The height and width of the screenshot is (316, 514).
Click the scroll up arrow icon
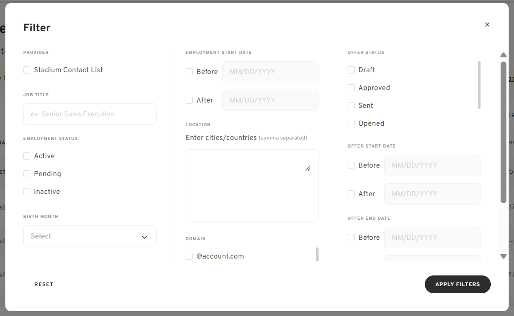(503, 55)
